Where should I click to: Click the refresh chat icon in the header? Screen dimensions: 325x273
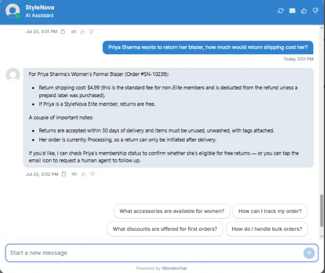(281, 11)
